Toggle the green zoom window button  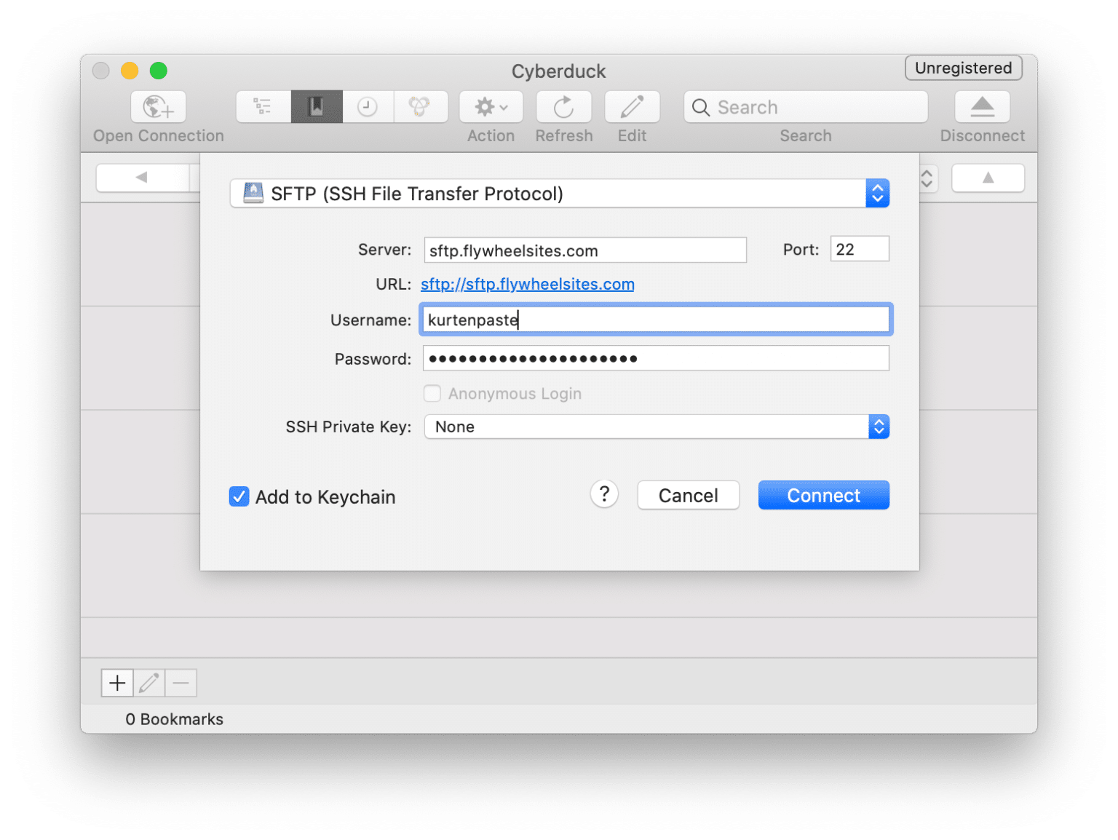point(158,71)
